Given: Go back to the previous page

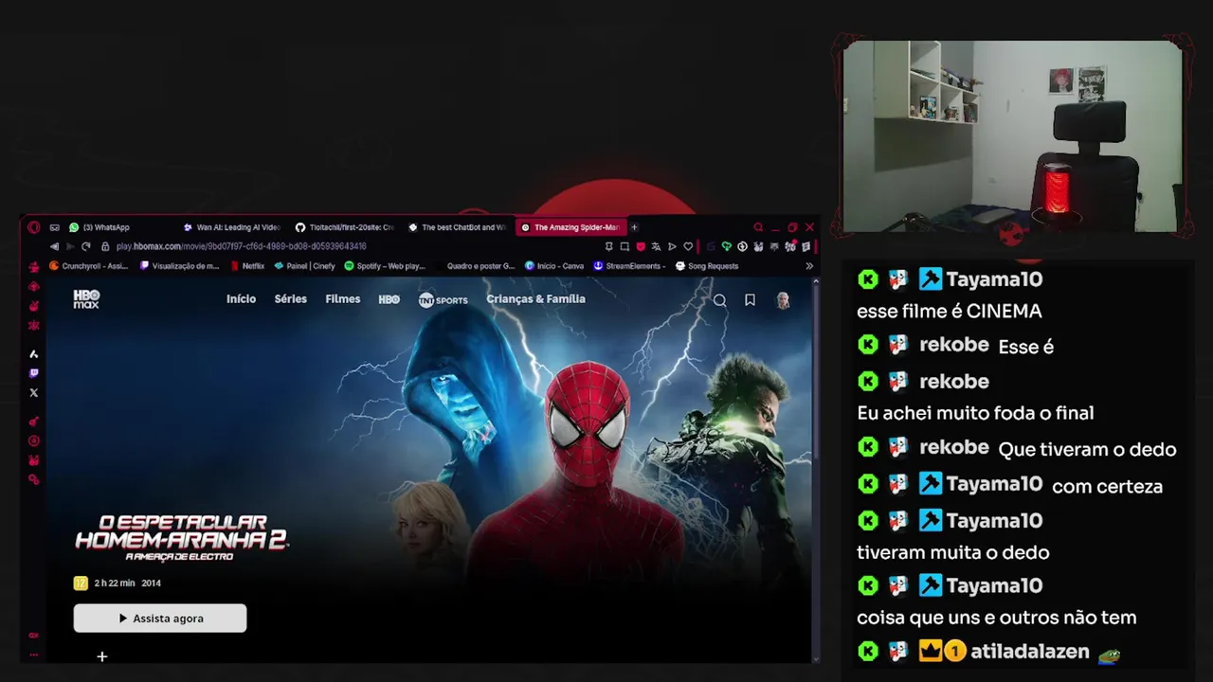Looking at the screenshot, I should [54, 246].
